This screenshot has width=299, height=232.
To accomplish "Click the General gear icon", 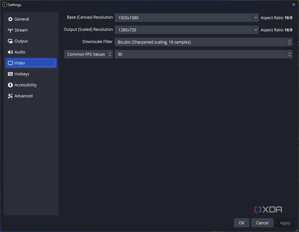I will coord(10,19).
